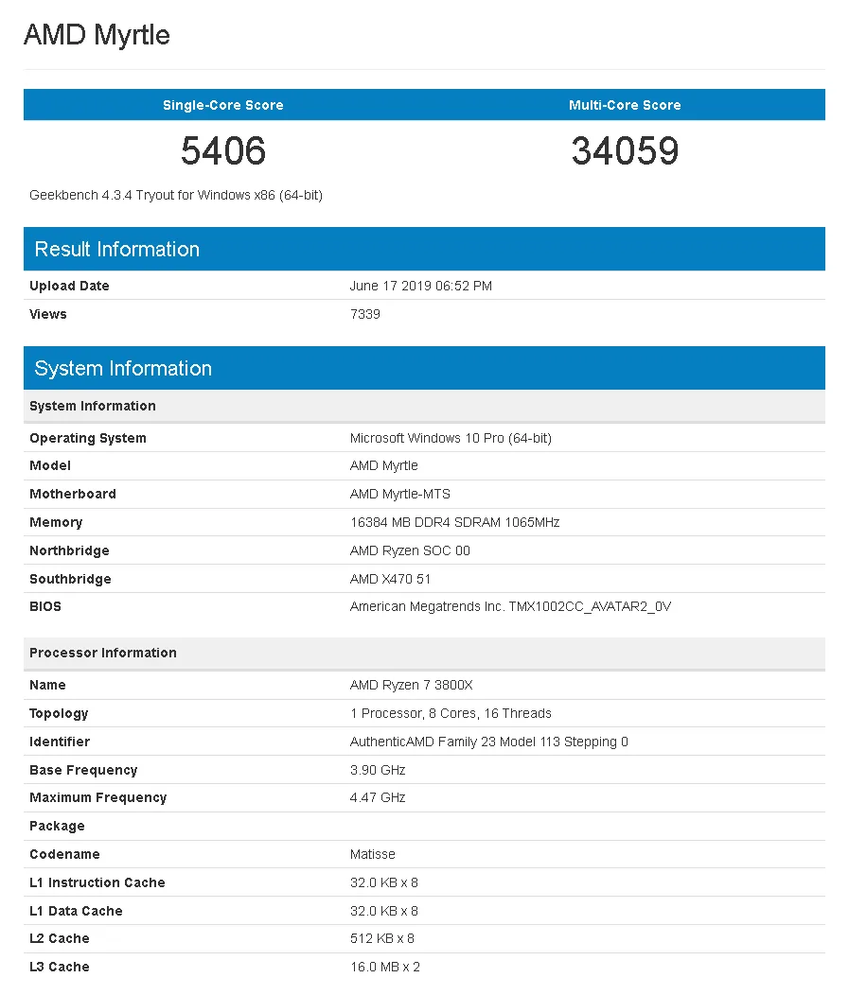Click the 5406 single-core score value
The width and height of the screenshot is (849, 995).
coord(222,149)
